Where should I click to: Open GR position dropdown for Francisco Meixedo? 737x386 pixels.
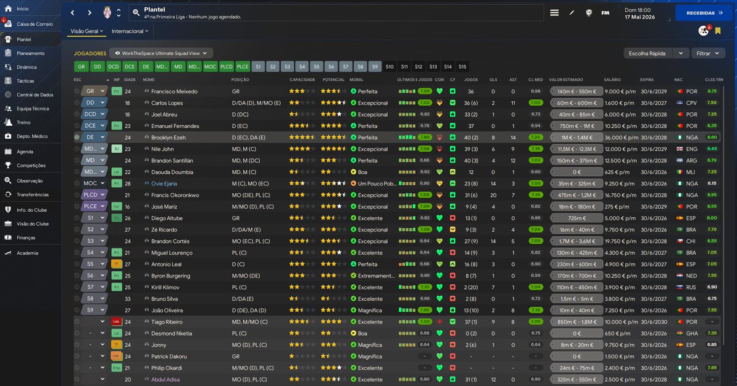(94, 91)
